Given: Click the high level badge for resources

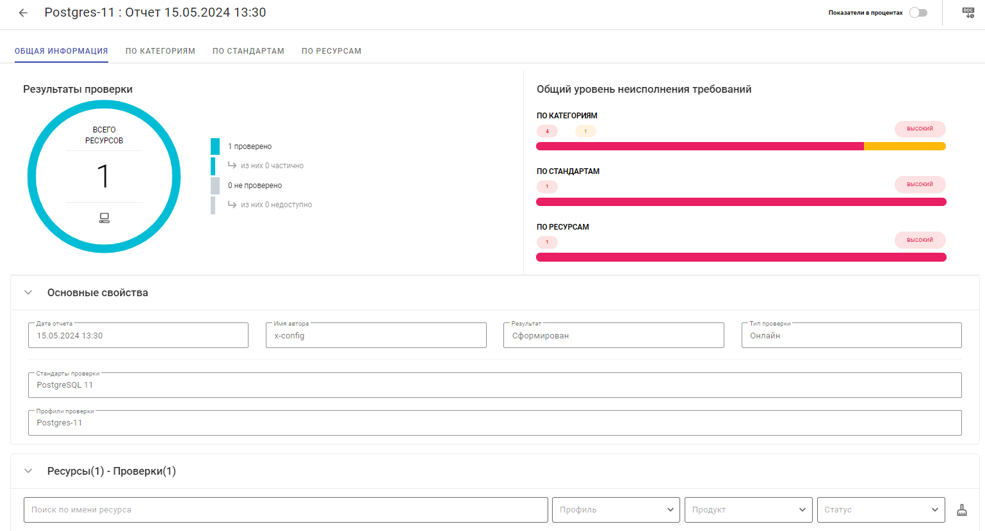Looking at the screenshot, I should [920, 240].
